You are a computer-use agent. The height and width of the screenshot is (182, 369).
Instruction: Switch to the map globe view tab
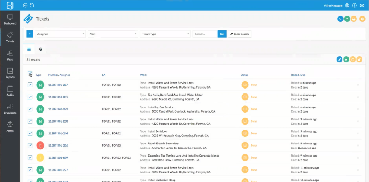tap(40, 49)
